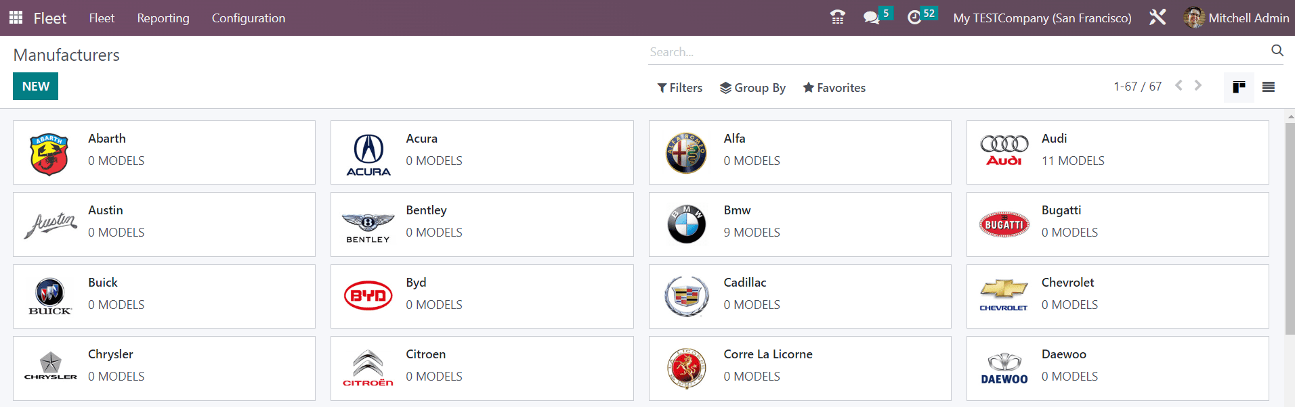This screenshot has width=1295, height=407.
Task: Click the Audi rings logo
Action: [1004, 151]
